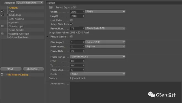Image resolution: width=182 pixels, height=103 pixels.
Task: Click the Resolution field stepper arrows
Action: click(x=84, y=28)
